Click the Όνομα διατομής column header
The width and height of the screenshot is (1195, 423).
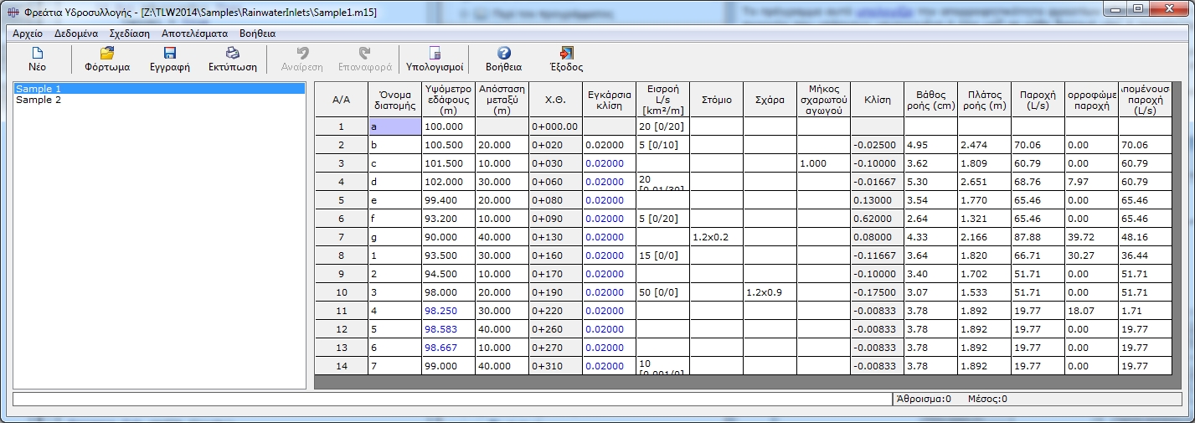(x=394, y=100)
